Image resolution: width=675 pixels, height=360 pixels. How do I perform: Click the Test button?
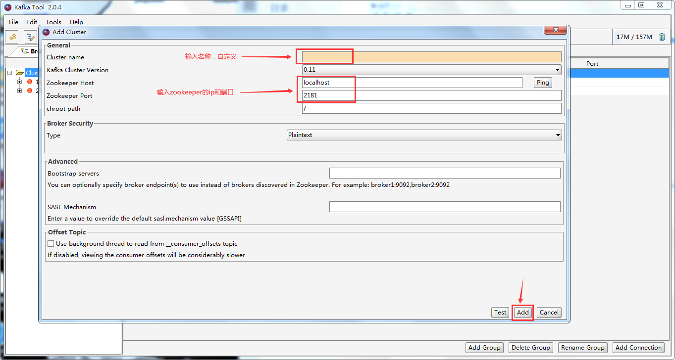click(x=500, y=312)
